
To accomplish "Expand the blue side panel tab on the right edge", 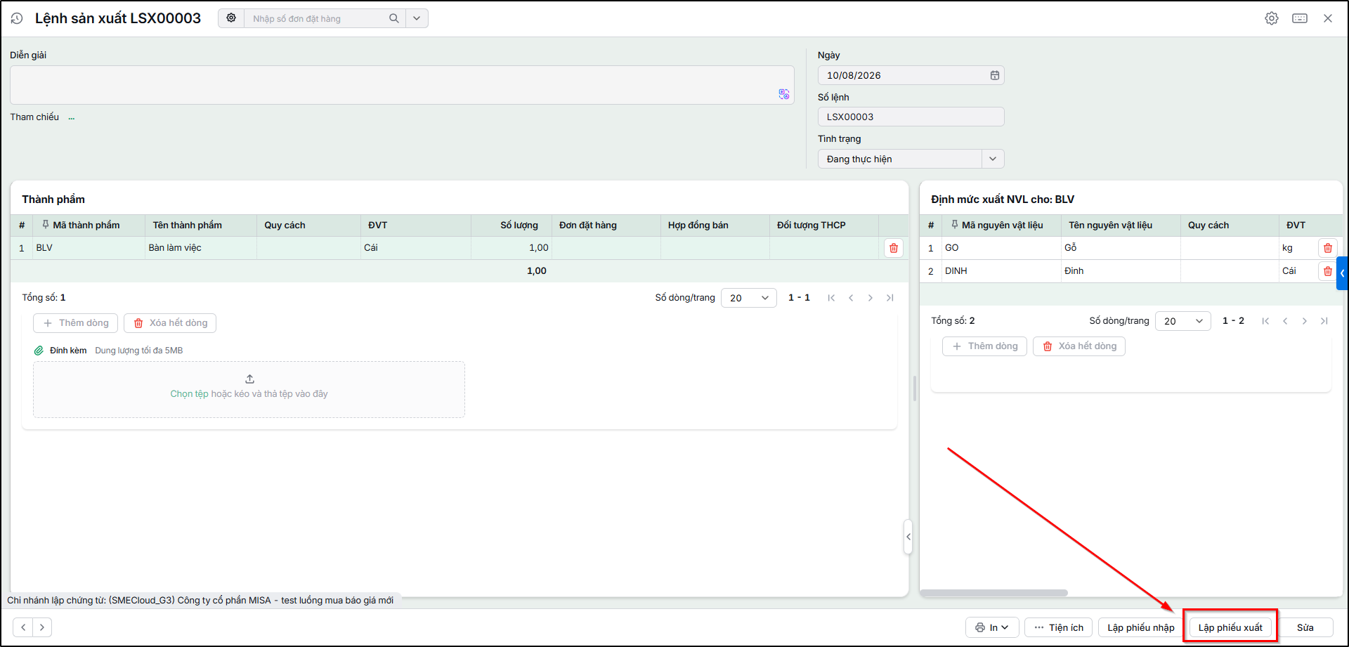I will tap(1342, 273).
